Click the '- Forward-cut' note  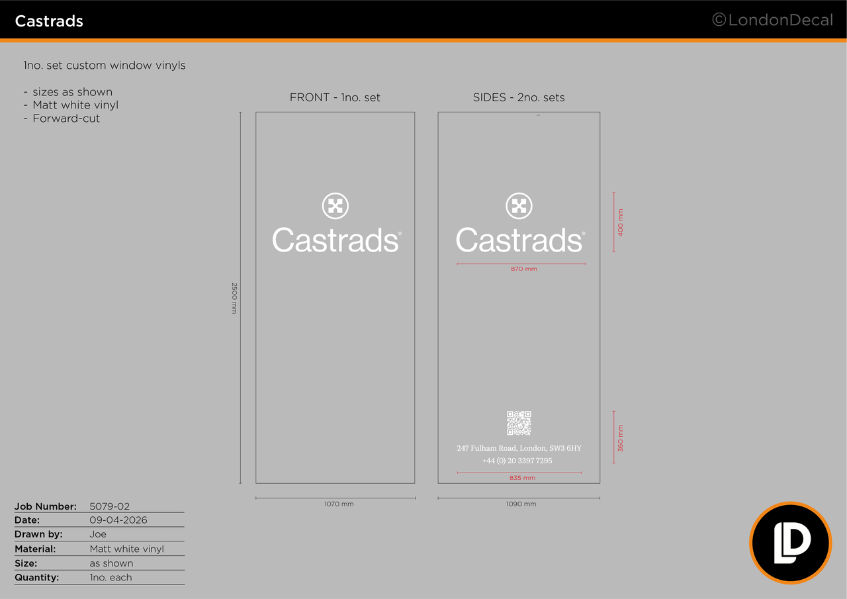point(62,118)
